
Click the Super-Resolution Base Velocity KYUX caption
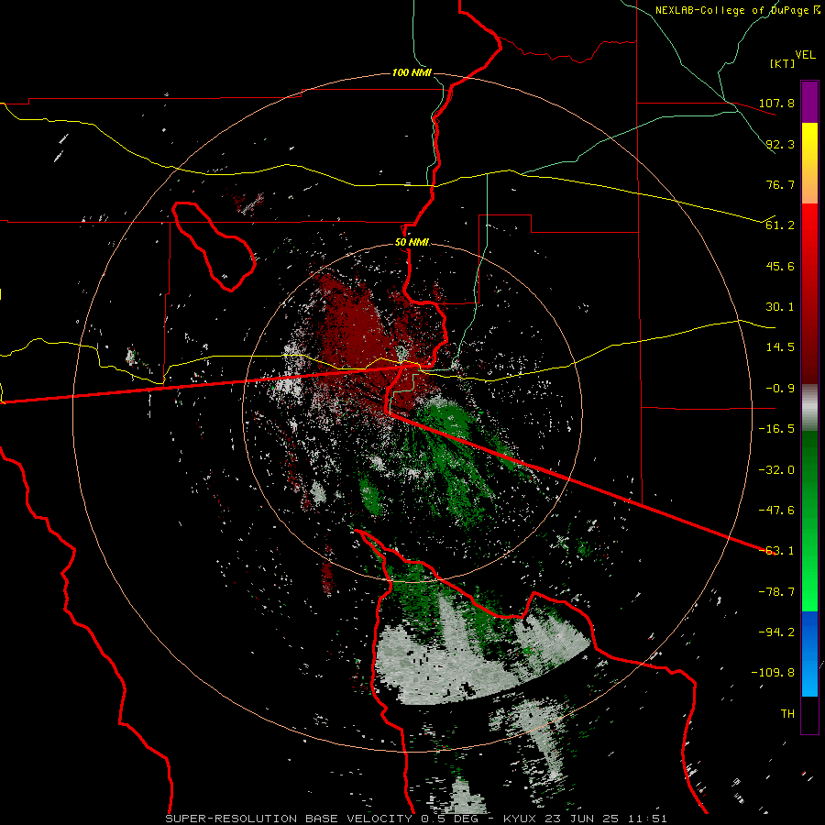[x=416, y=819]
